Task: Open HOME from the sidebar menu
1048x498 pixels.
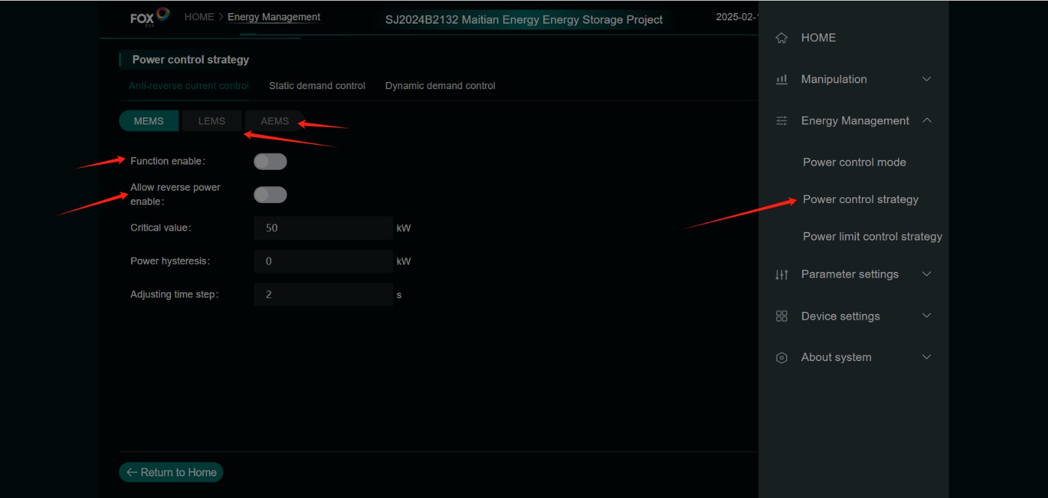Action: 819,38
